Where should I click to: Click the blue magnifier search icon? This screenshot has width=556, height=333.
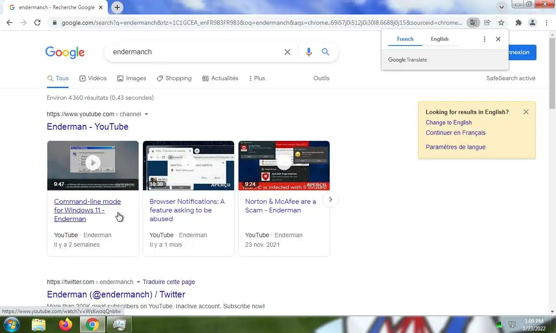(325, 52)
